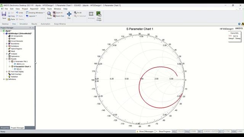
Task: Pin the Project Manager panel
Action: [x=30, y=28]
